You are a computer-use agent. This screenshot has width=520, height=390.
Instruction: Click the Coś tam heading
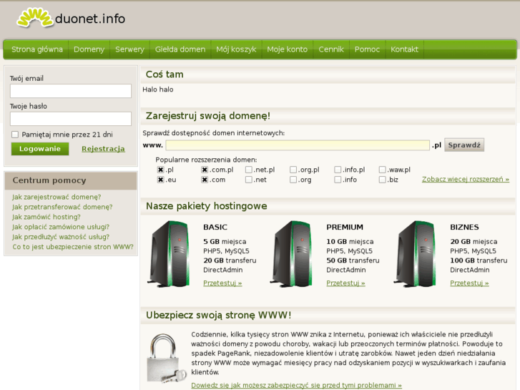165,74
